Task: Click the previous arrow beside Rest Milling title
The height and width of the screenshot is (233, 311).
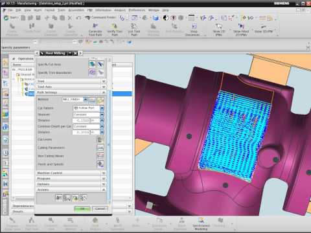Action: tap(37, 53)
